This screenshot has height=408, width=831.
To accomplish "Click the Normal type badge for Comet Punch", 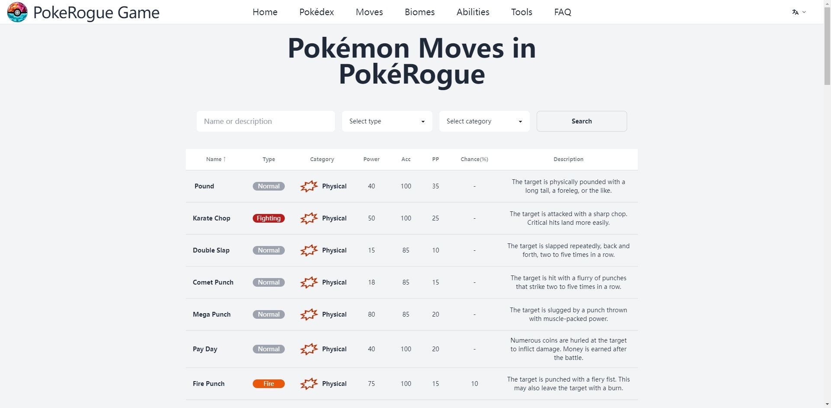I will [269, 282].
